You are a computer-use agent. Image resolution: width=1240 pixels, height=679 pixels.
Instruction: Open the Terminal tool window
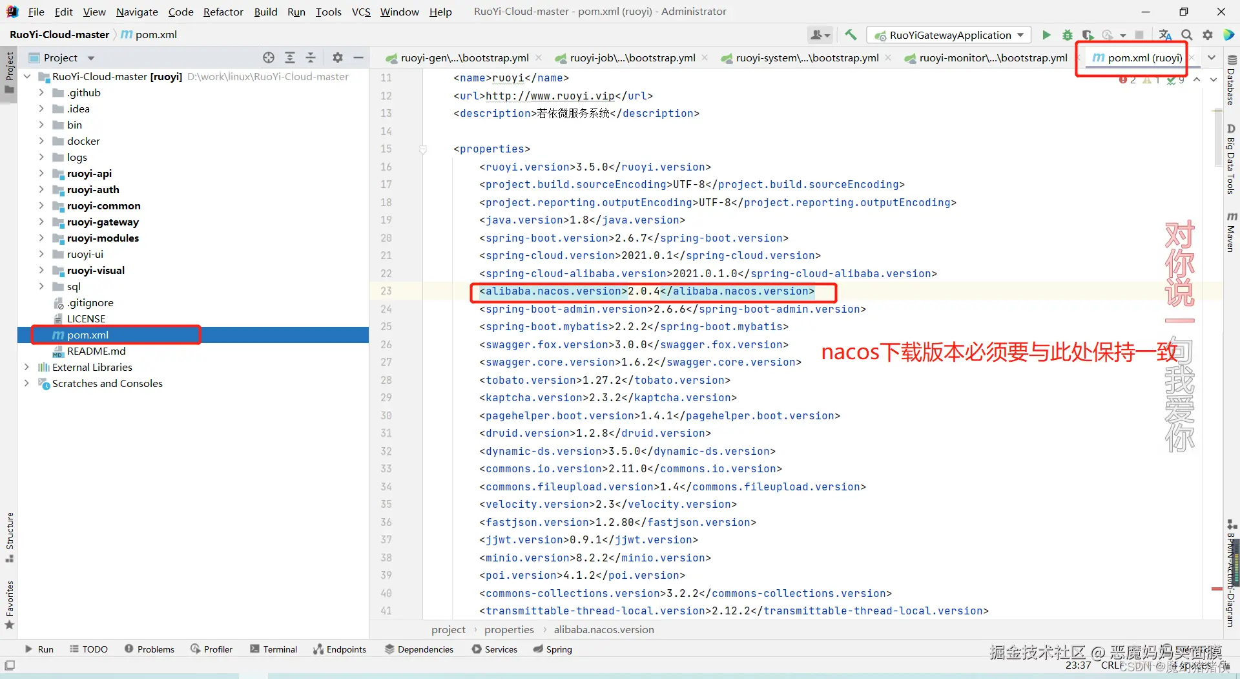273,649
